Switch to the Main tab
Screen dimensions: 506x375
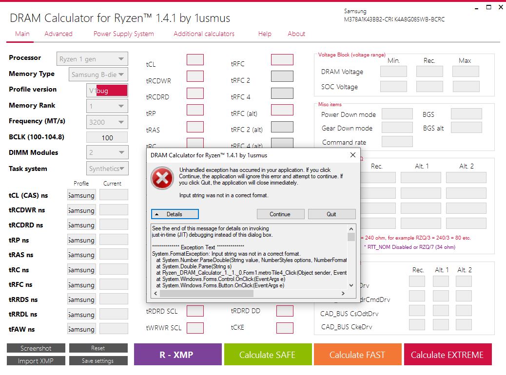pos(22,34)
